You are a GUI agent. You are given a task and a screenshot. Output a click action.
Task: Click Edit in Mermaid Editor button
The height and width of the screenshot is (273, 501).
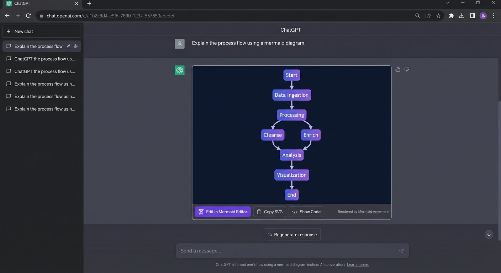(223, 212)
